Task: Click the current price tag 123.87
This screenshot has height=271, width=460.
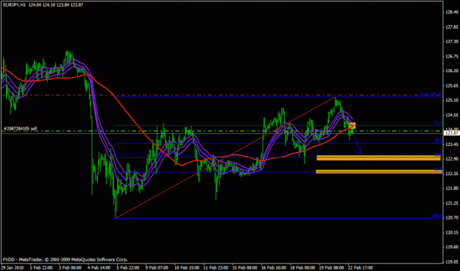Action: click(x=452, y=133)
